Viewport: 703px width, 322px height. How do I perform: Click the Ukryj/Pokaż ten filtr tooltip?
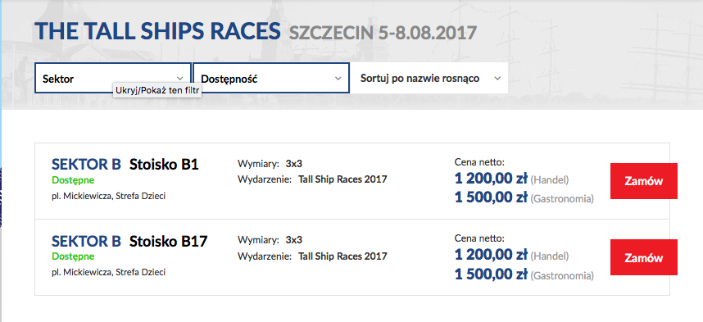click(x=157, y=90)
